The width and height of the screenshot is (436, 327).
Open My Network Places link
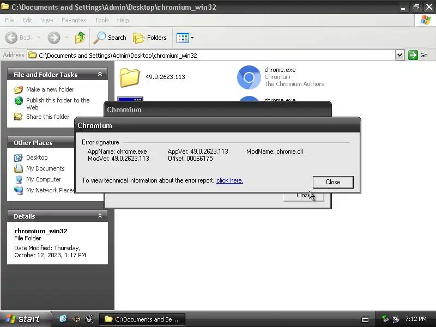[x=50, y=190]
